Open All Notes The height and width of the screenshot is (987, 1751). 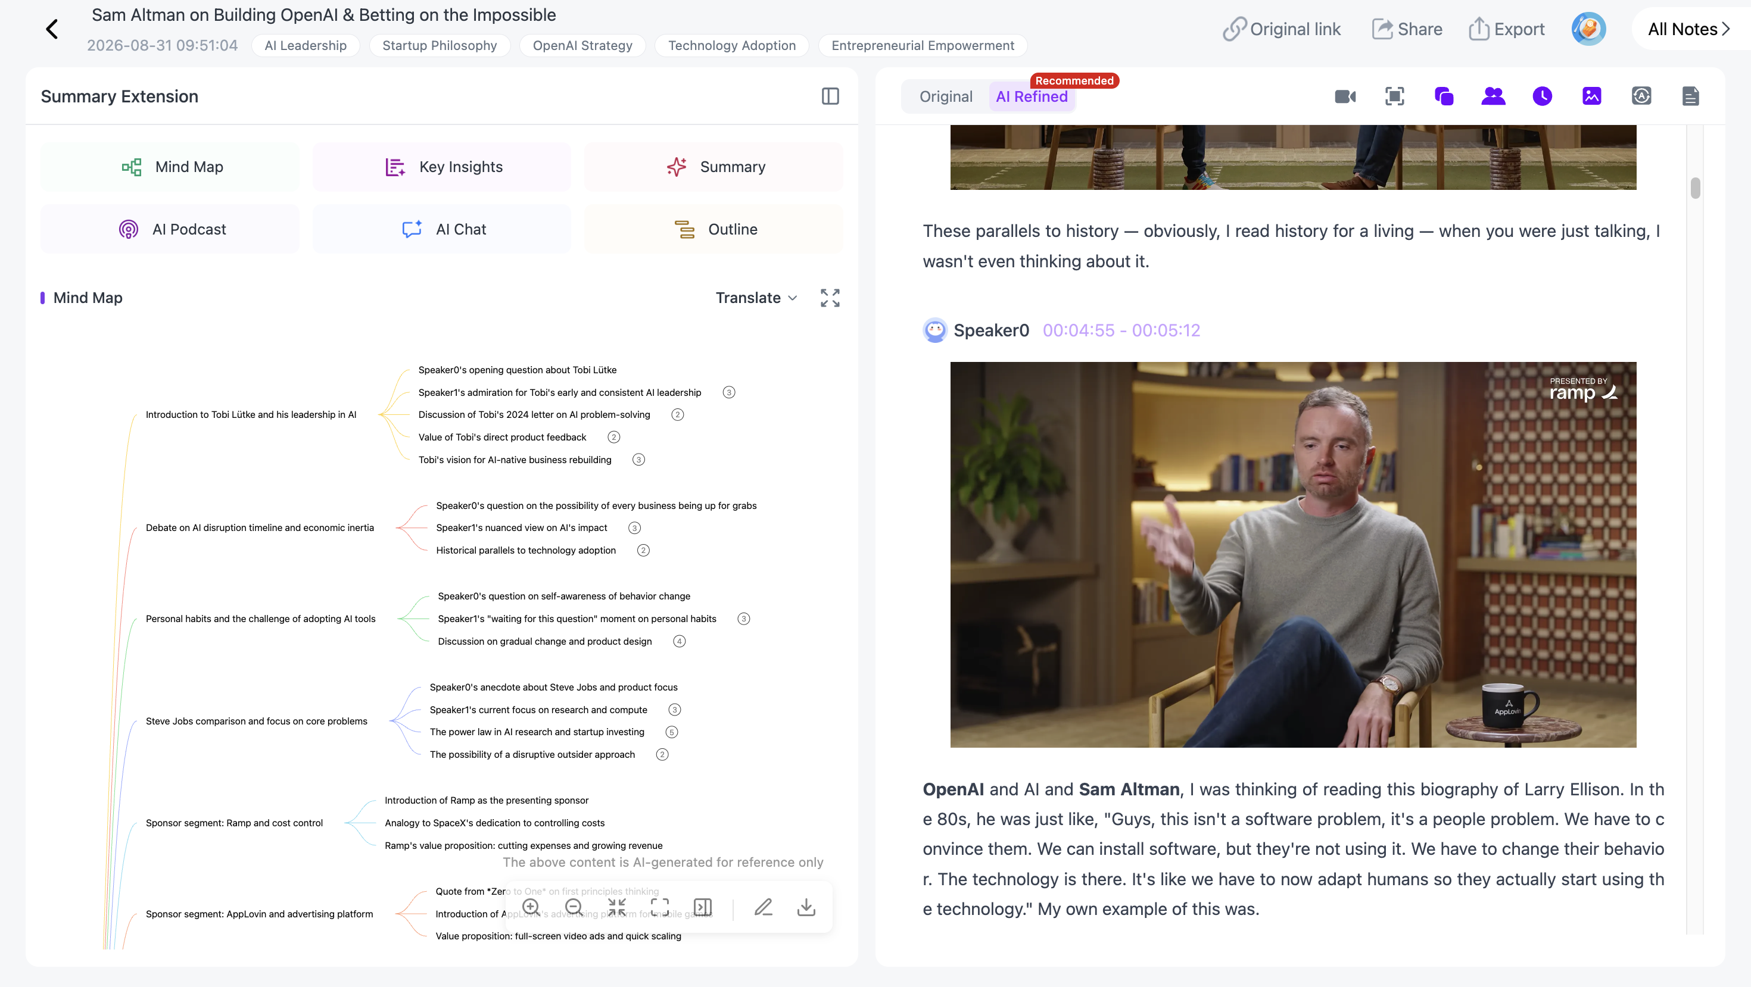point(1689,29)
